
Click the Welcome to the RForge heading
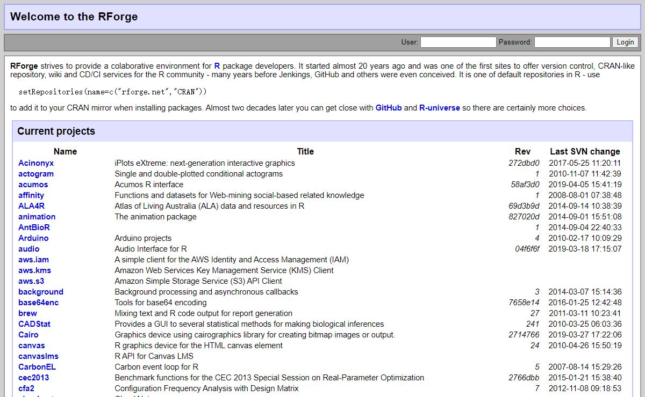pyautogui.click(x=74, y=17)
